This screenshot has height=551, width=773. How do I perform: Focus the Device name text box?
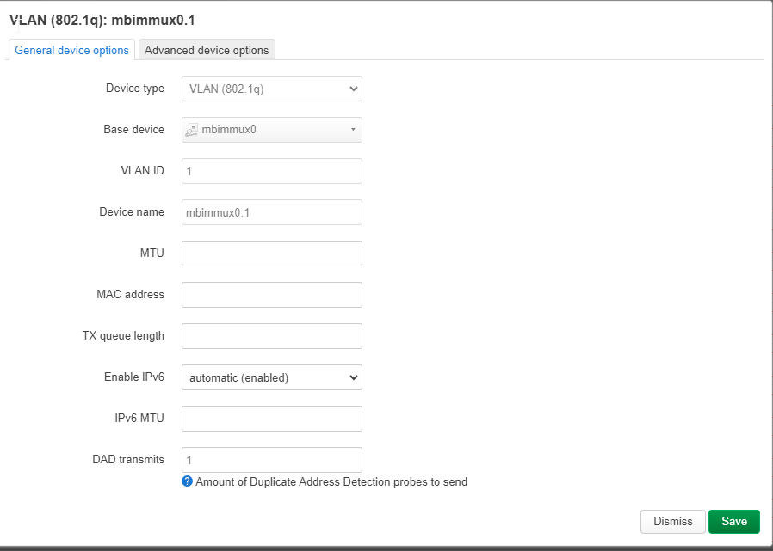pyautogui.click(x=272, y=212)
